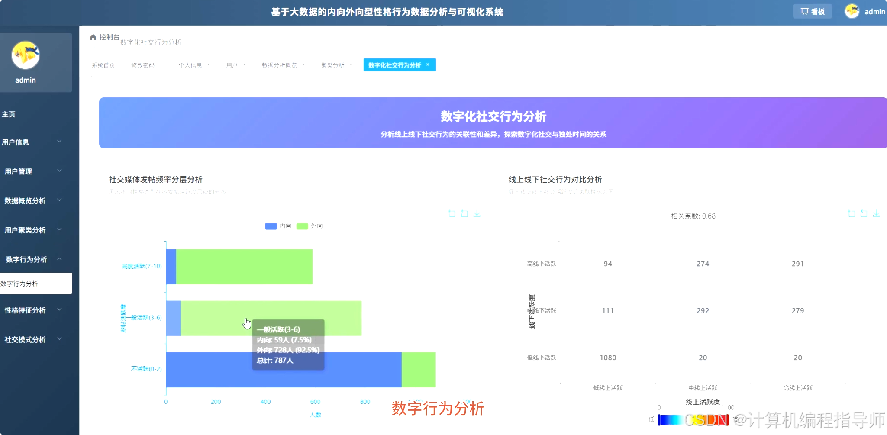Image resolution: width=887 pixels, height=435 pixels.
Task: Click the green 外向 bar for 高度活跃(7-10)
Action: [x=244, y=267]
